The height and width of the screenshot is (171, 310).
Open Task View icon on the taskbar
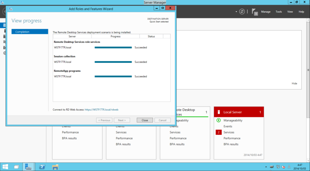coord(16,167)
